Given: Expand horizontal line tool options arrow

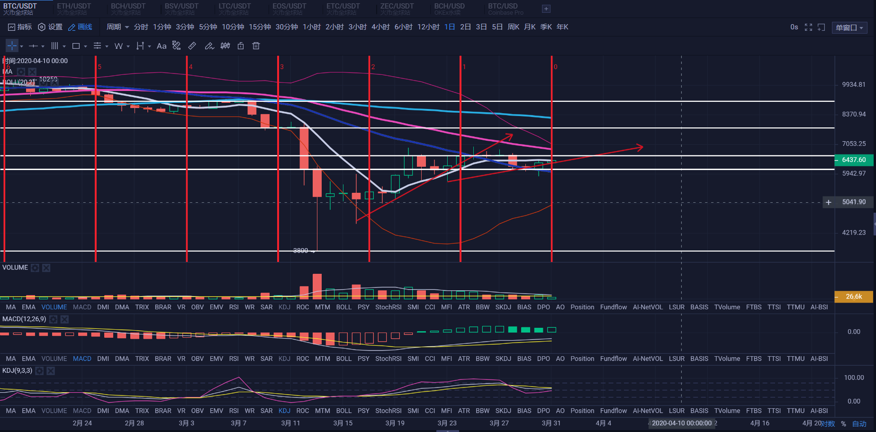Looking at the screenshot, I should click(x=43, y=46).
